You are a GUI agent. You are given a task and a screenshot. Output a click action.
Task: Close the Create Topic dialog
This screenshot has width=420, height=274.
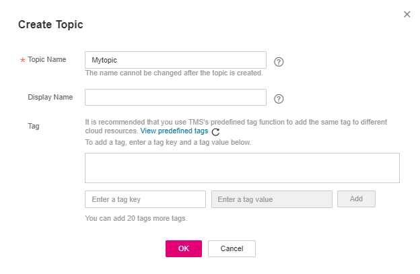coord(407,14)
